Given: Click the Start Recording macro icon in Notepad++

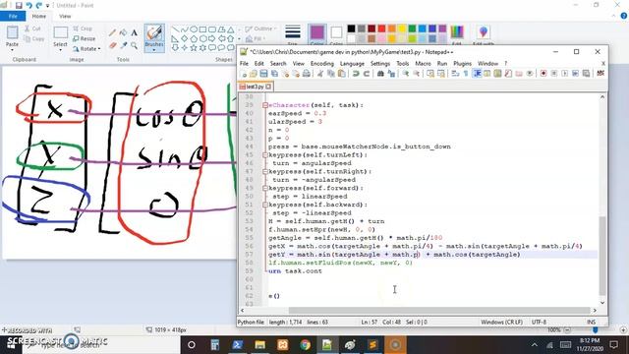Looking at the screenshot, I should pyautogui.click(x=543, y=74).
